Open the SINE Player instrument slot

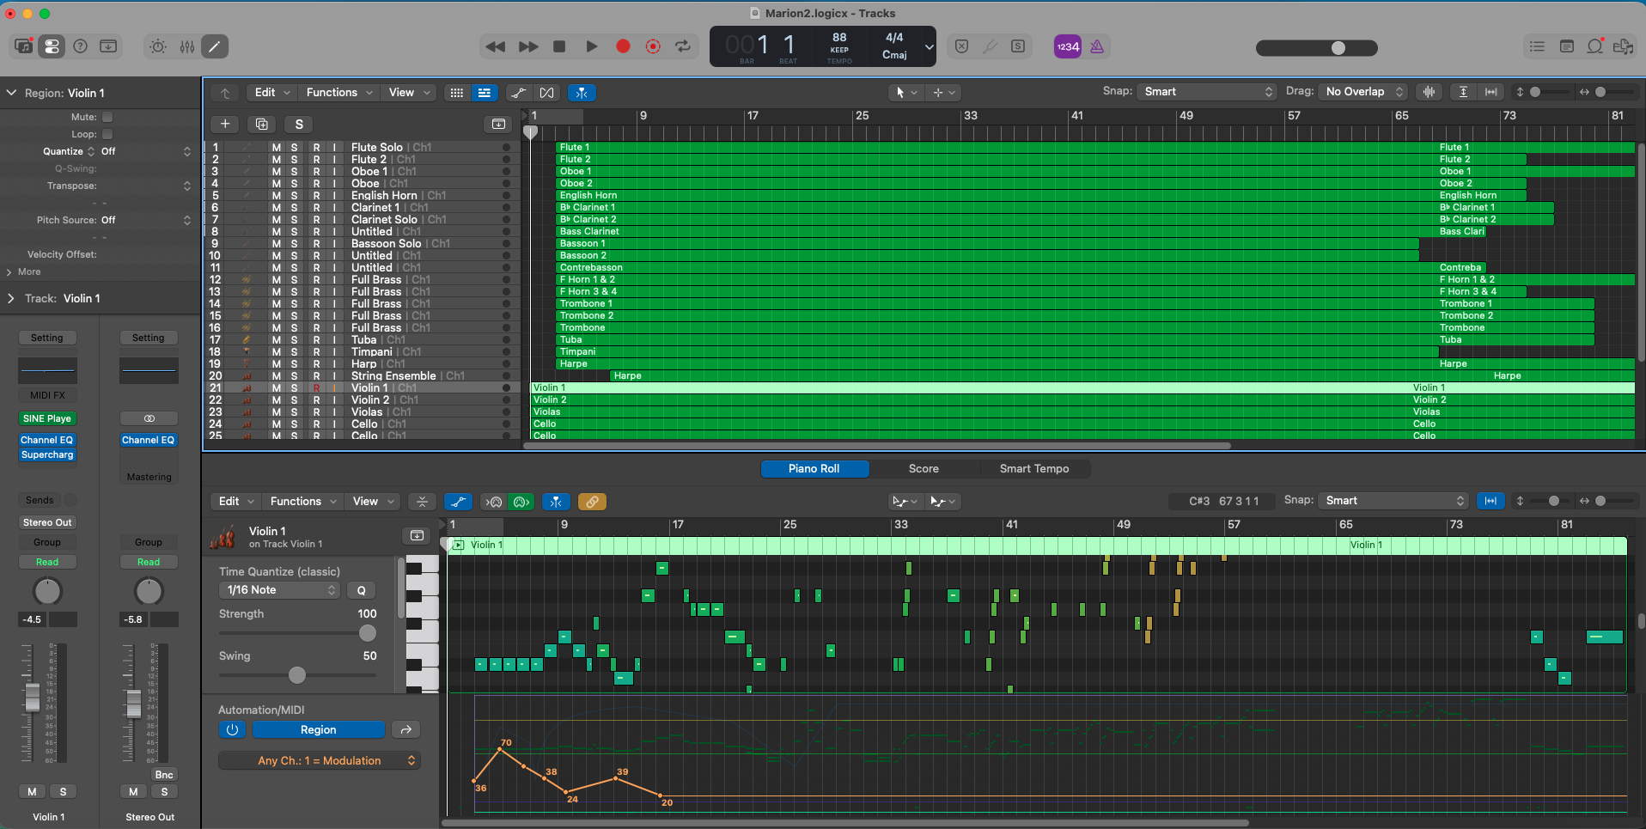coord(47,419)
